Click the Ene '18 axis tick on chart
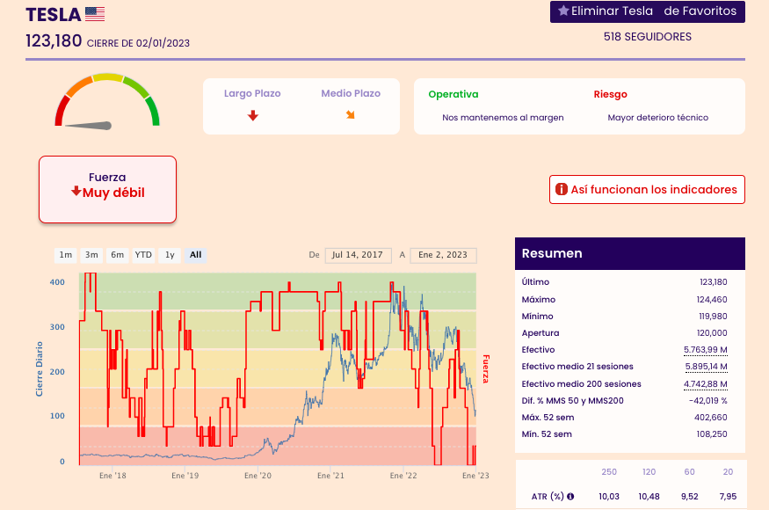The height and width of the screenshot is (510, 769). (112, 476)
